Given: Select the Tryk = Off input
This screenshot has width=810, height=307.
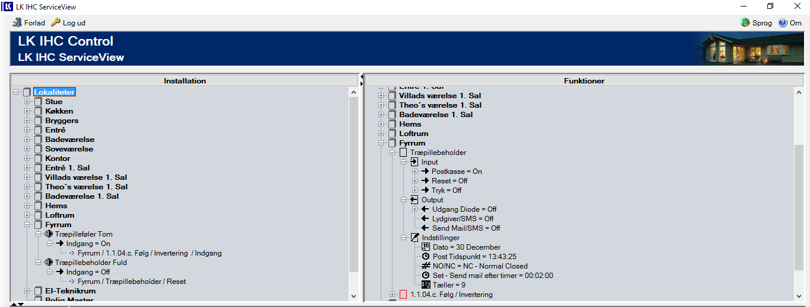Looking at the screenshot, I should pos(447,190).
